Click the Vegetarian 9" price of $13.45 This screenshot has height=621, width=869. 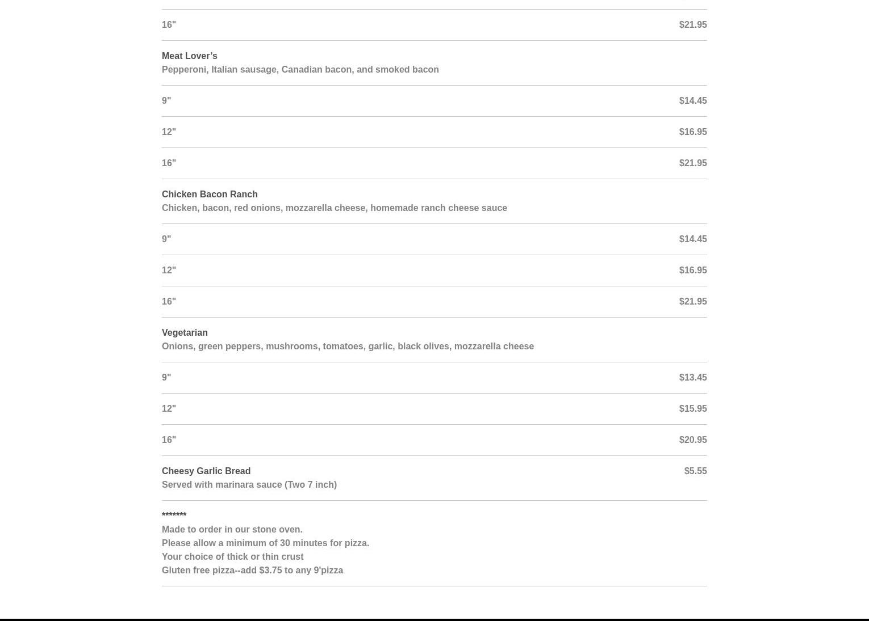coord(692,377)
